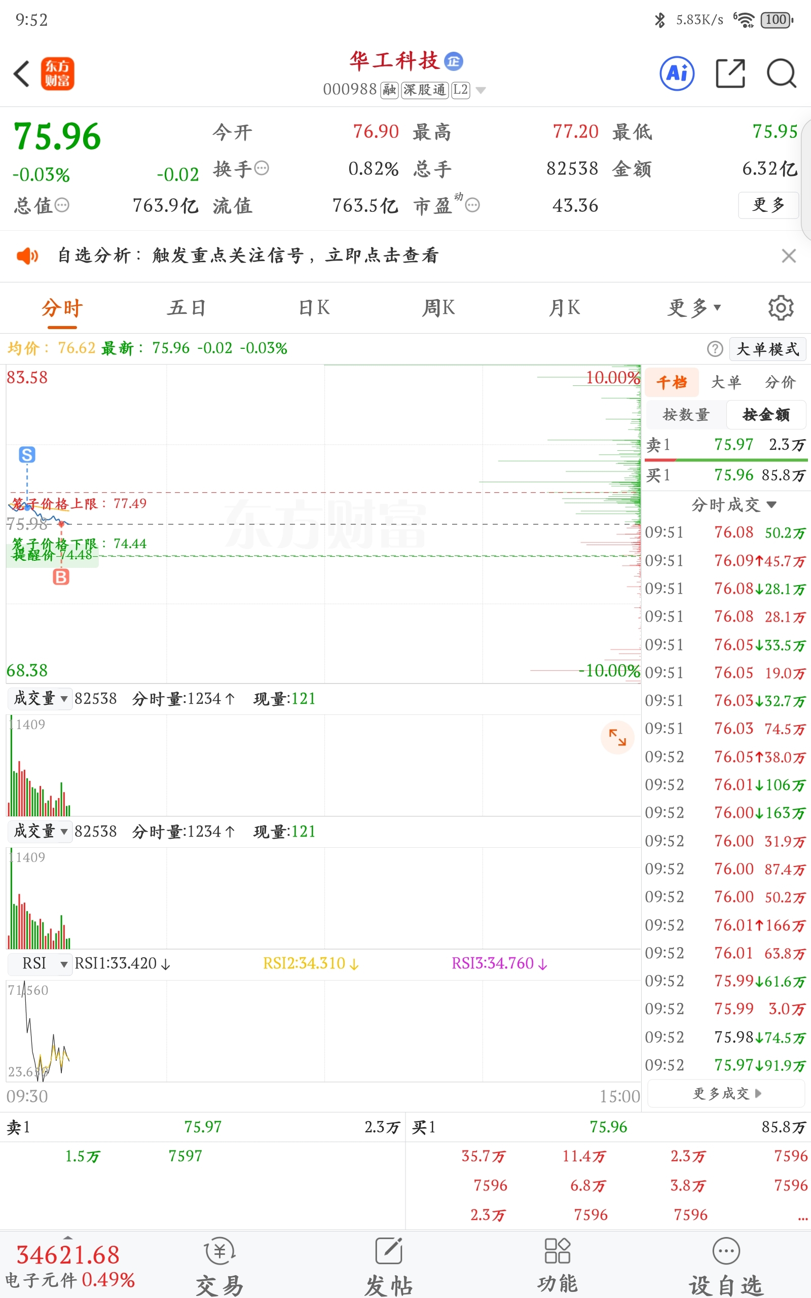Expand the 分时成交 dropdown
The image size is (811, 1298).
coord(733,504)
